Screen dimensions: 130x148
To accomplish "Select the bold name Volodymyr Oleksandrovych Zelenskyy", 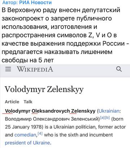I will (x=50, y=111).
